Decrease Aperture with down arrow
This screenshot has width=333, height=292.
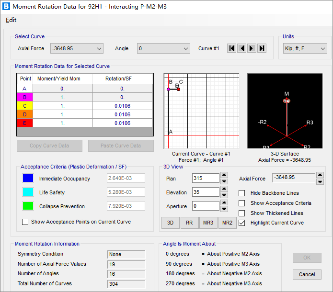(224, 209)
